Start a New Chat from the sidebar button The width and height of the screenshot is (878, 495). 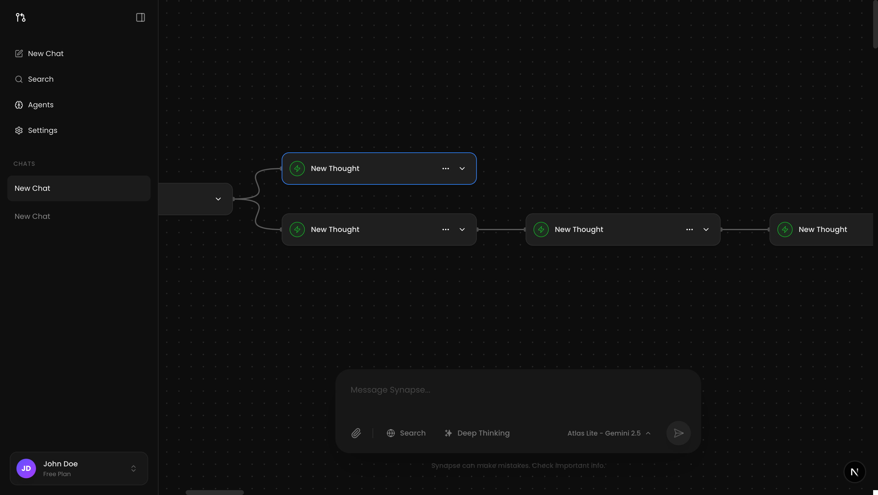coord(45,53)
